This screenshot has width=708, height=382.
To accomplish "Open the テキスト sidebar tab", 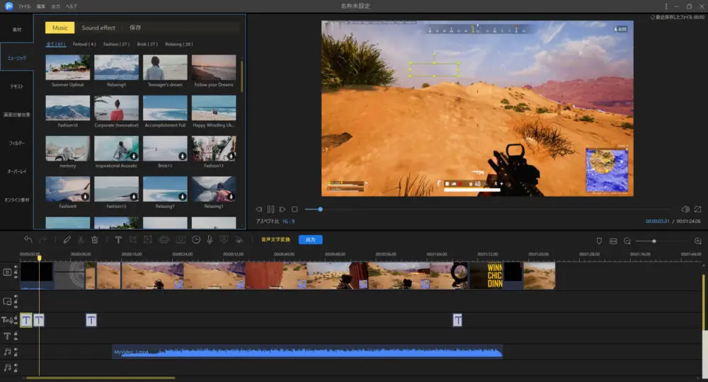I will [17, 86].
